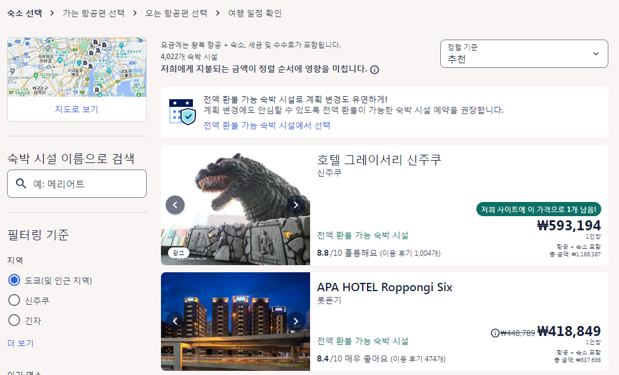The height and width of the screenshot is (375, 619).
Task: Select 도쿄(및 인근 지역) region radio button
Action: tap(14, 280)
